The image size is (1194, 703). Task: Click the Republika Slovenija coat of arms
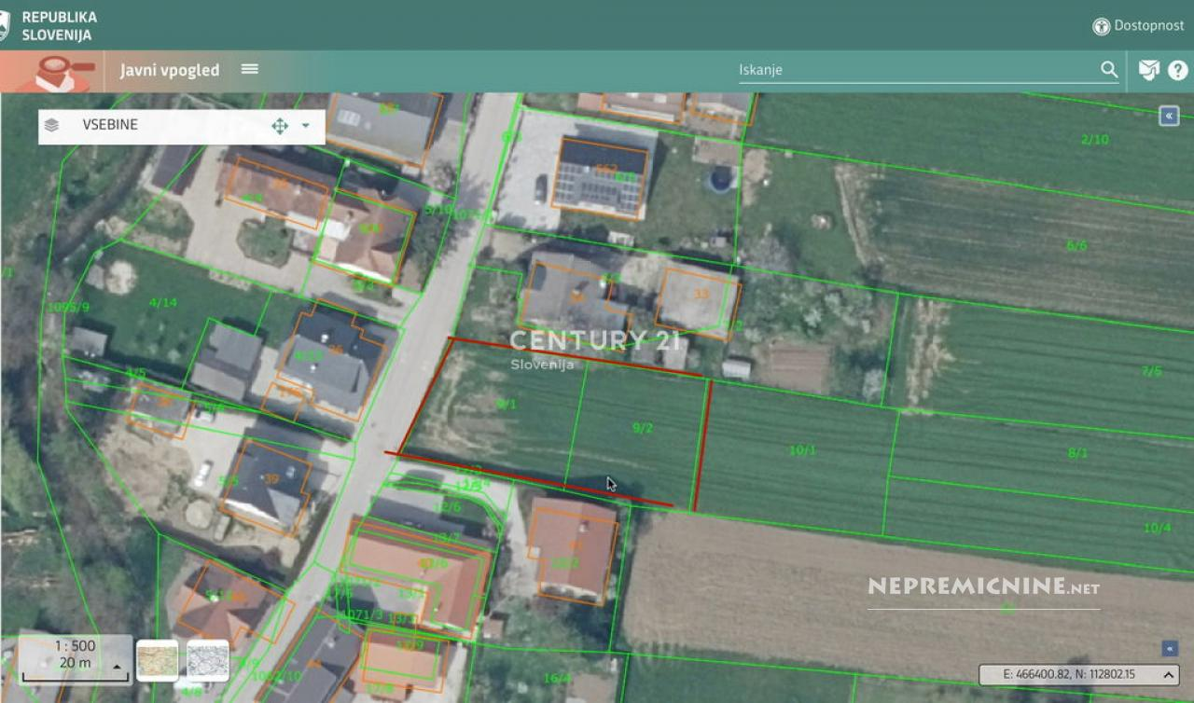[x=4, y=25]
